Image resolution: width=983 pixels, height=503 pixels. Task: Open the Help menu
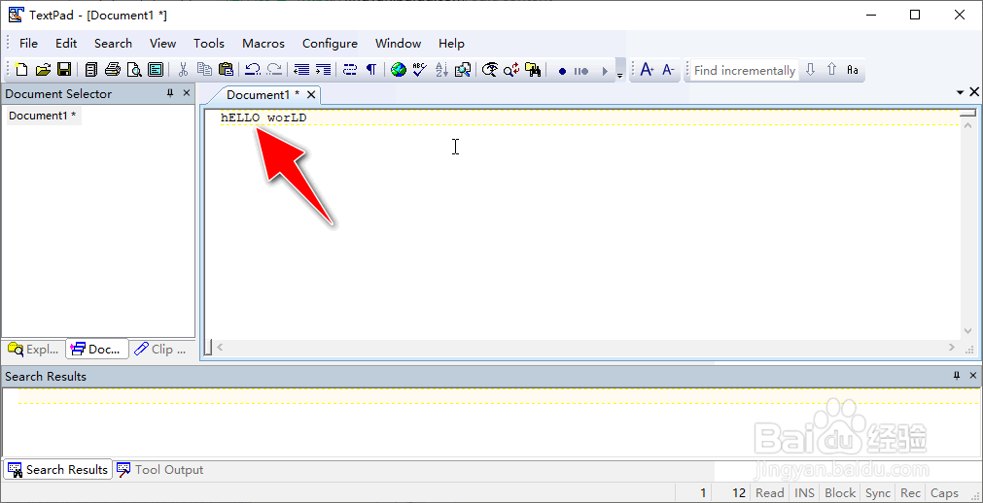click(x=451, y=44)
